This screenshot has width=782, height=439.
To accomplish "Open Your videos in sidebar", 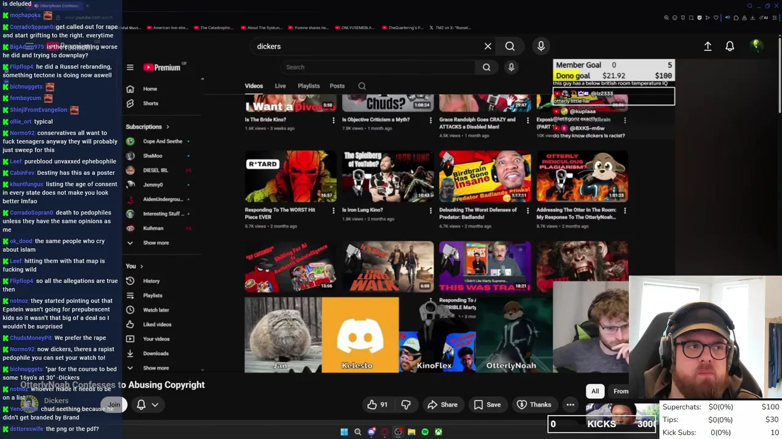I will pos(156,339).
